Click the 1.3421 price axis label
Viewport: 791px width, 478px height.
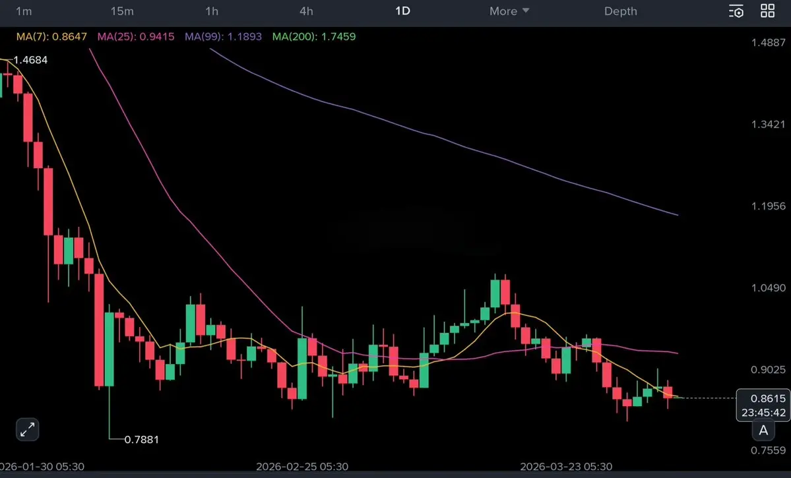[x=769, y=124]
